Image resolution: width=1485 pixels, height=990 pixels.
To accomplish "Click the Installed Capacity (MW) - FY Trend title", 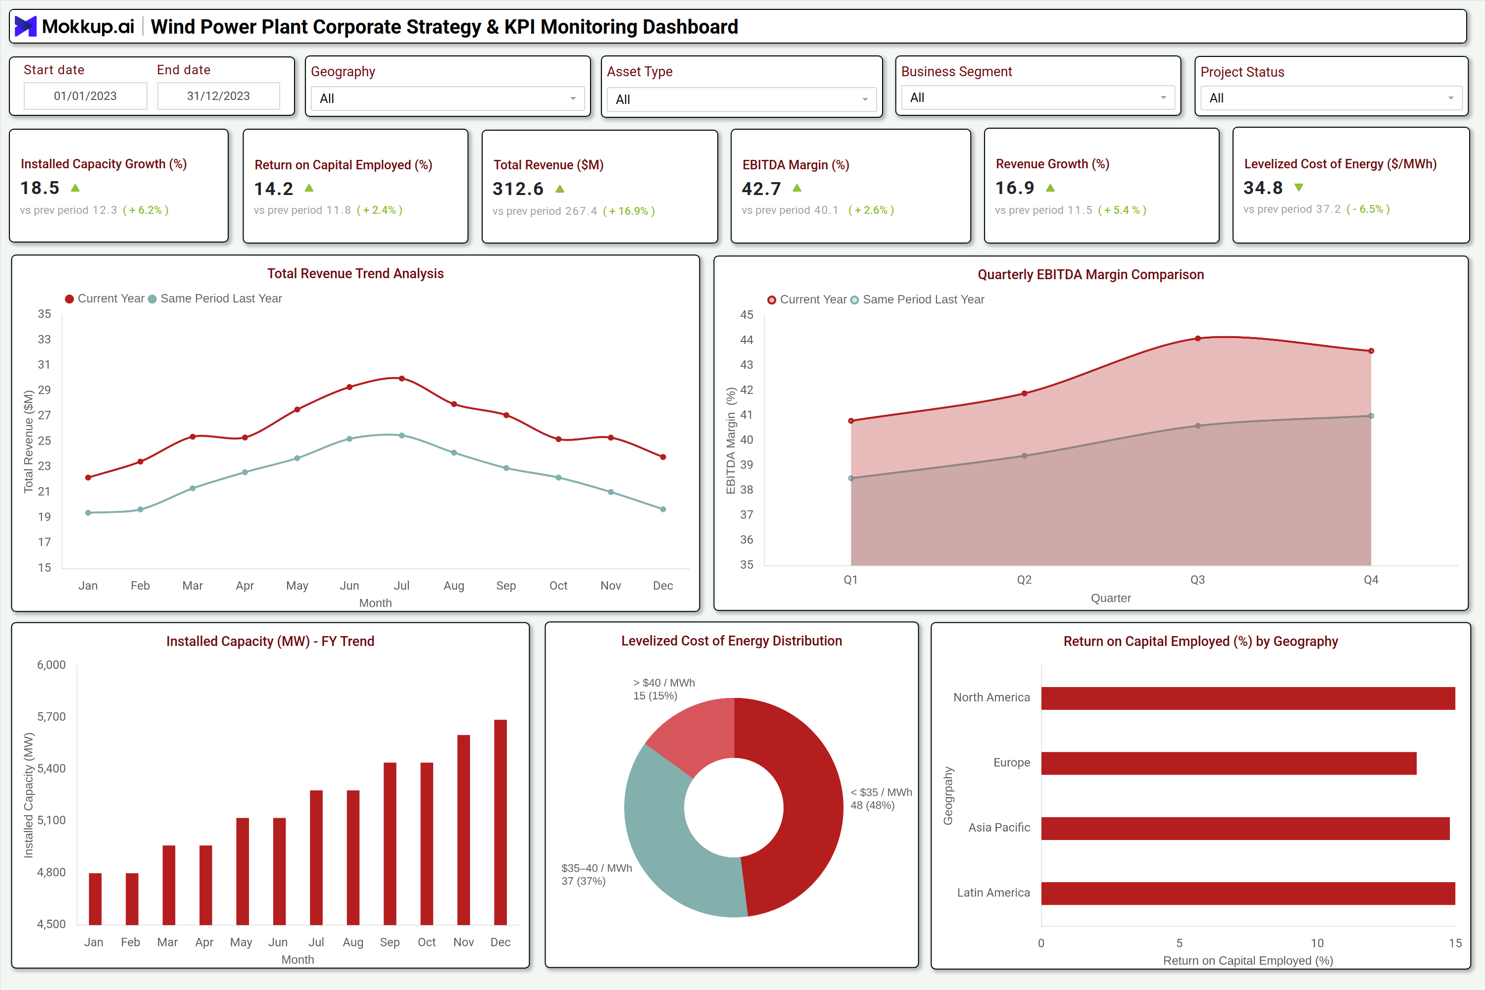I will pyautogui.click(x=270, y=642).
